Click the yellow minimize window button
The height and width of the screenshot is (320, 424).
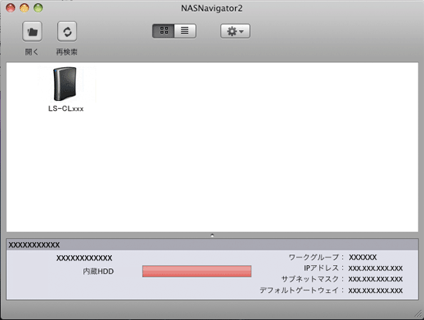pyautogui.click(x=25, y=8)
